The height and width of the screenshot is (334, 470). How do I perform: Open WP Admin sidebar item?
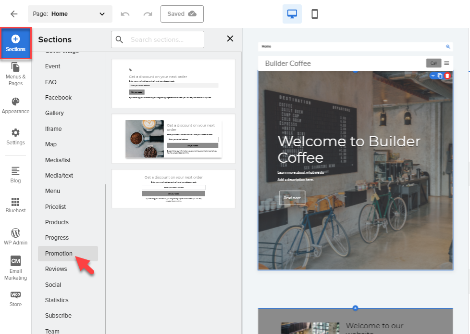[x=15, y=237]
